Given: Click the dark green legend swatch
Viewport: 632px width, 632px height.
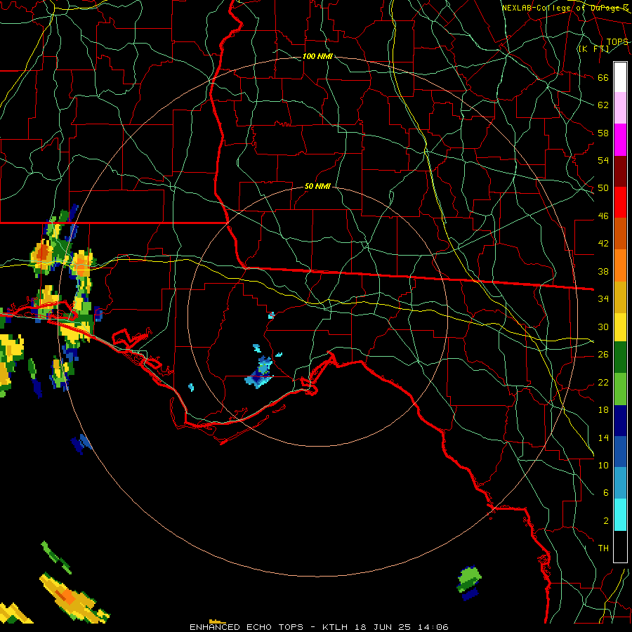Looking at the screenshot, I should 620,357.
